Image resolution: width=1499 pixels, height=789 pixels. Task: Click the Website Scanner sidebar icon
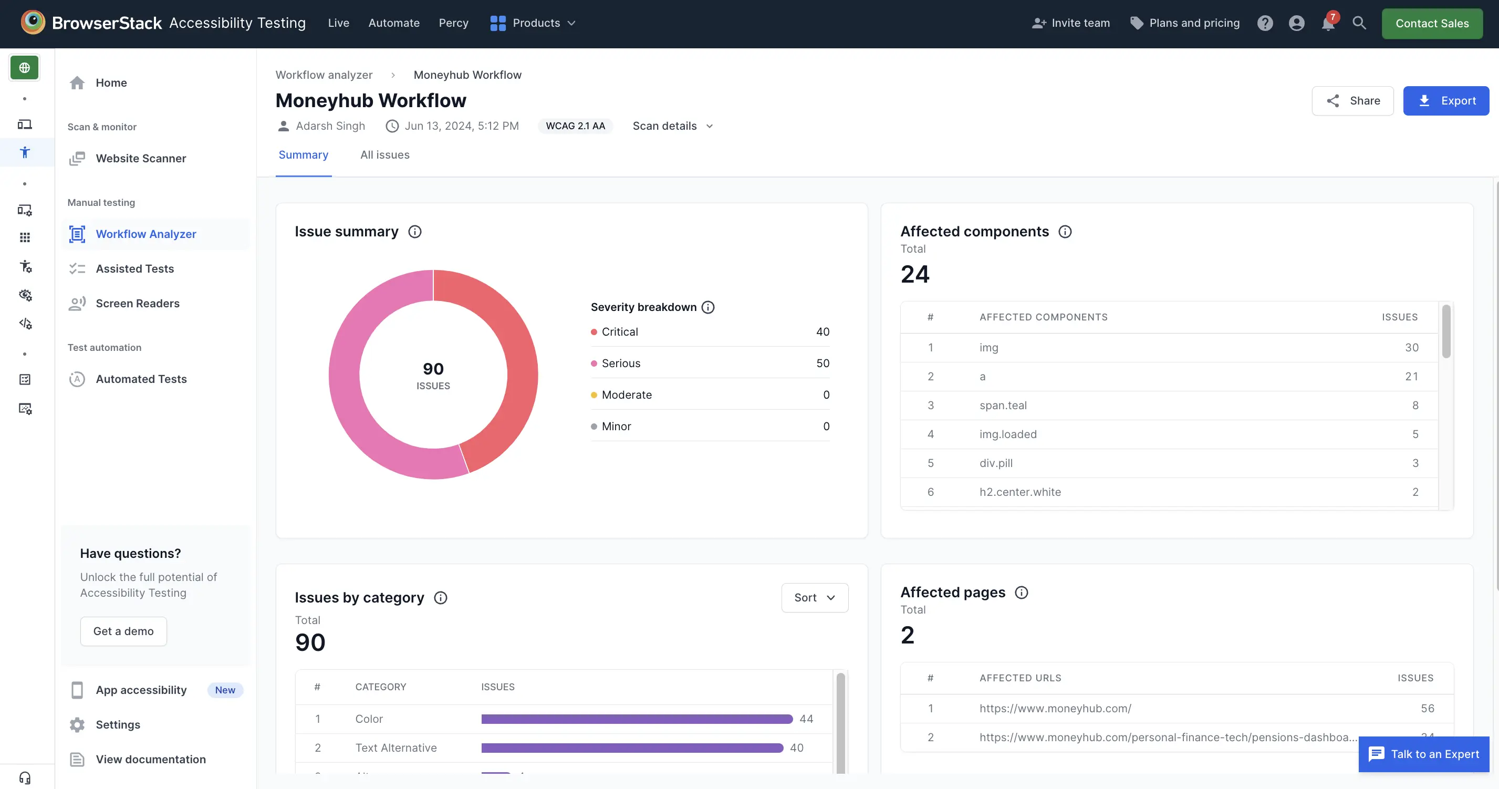(x=77, y=159)
